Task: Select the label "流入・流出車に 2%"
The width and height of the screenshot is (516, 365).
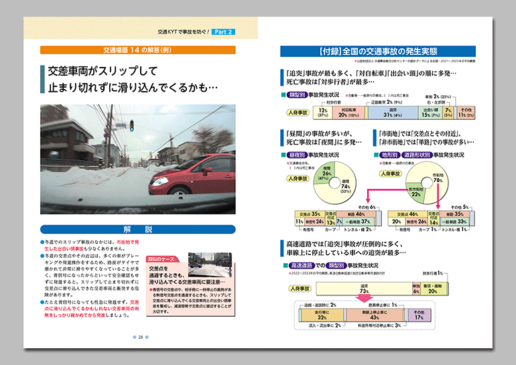Action: pos(324,325)
